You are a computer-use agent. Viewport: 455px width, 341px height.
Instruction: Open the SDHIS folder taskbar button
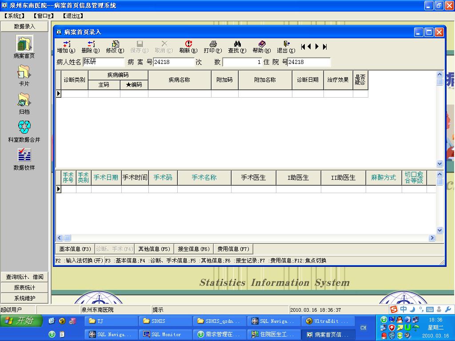[166, 321]
